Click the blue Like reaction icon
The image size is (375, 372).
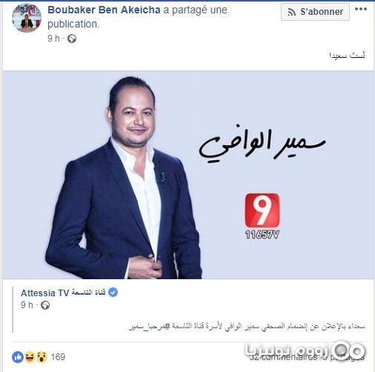click(x=18, y=357)
